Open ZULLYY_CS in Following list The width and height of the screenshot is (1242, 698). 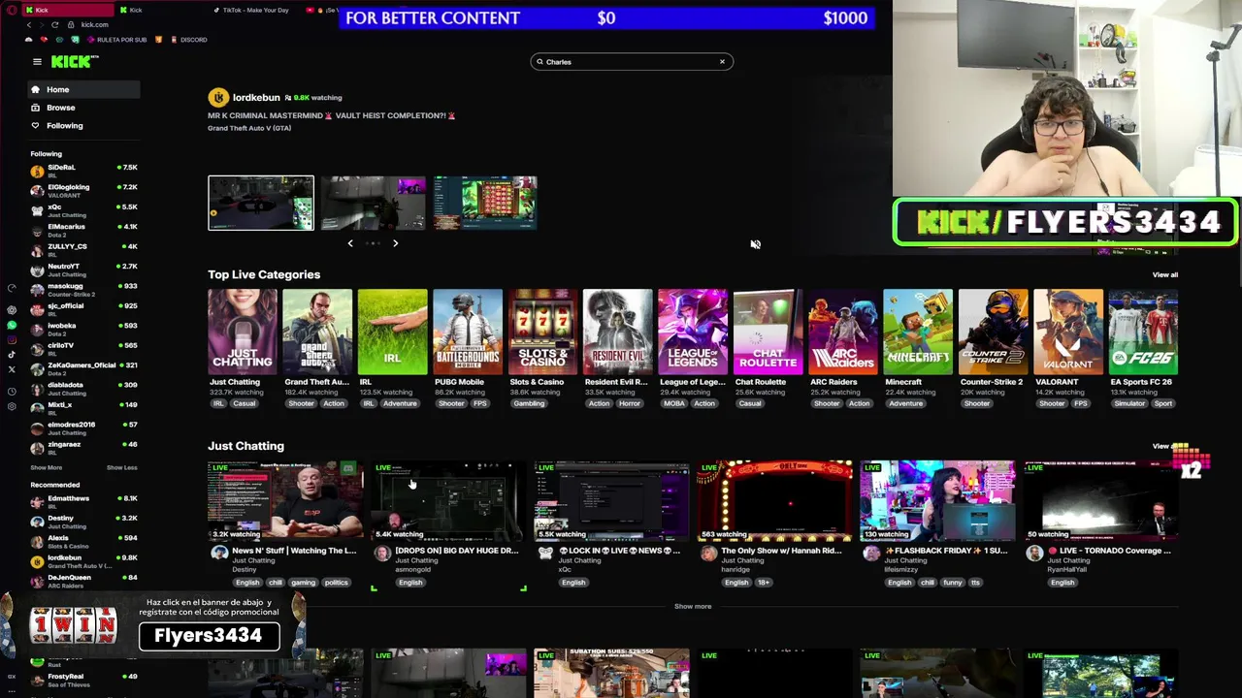84,249
